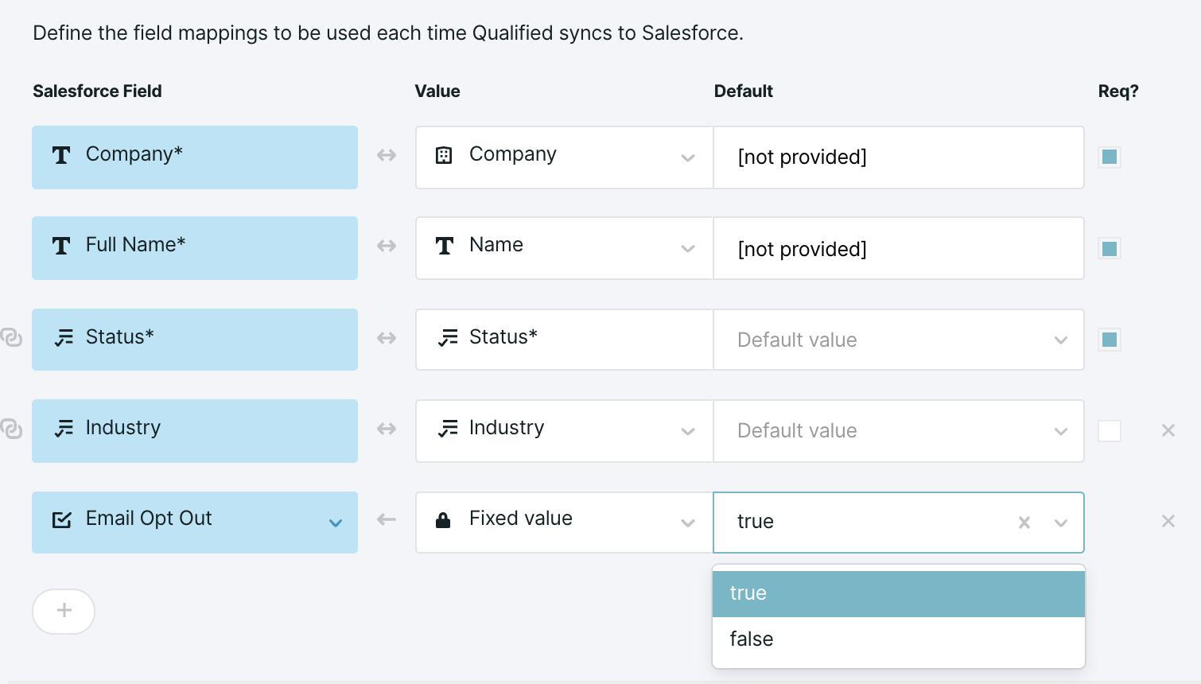Viewport: 1201px width, 684px height.
Task: Expand the Company value dropdown
Action: (687, 157)
